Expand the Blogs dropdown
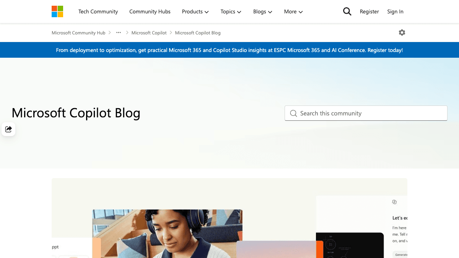Image resolution: width=459 pixels, height=258 pixels. tap(263, 11)
